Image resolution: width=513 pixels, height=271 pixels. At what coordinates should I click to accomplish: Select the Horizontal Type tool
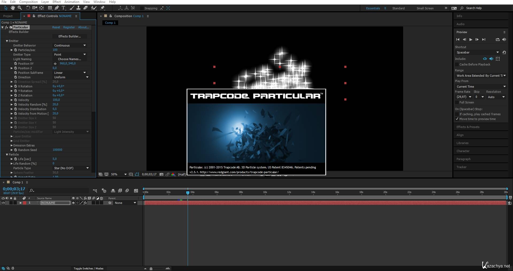click(x=63, y=8)
